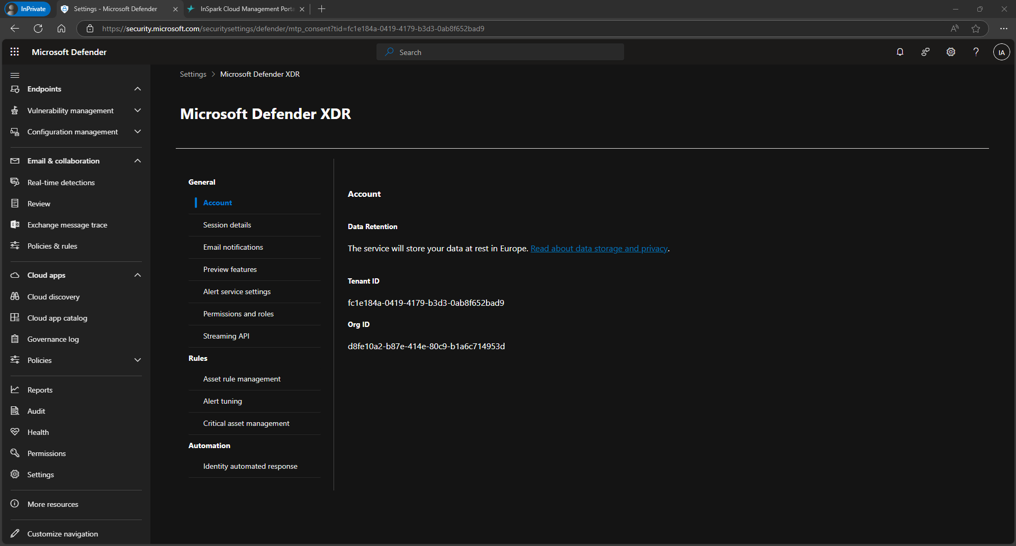The height and width of the screenshot is (546, 1016).
Task: Click the Real-time detections icon
Action: tap(15, 183)
